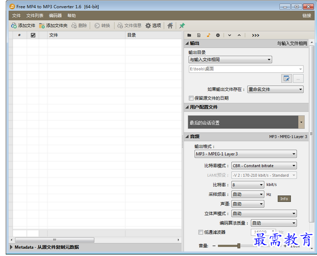Open the 采样频率 dropdown

tap(248, 195)
